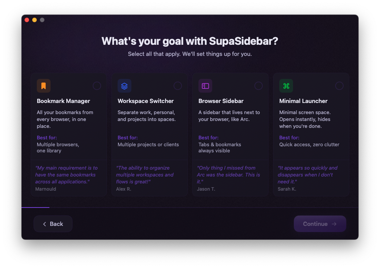Pick the Workspace Switcher card title

click(146, 101)
